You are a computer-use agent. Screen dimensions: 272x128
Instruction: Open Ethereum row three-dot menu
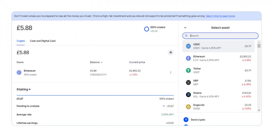click(171, 73)
